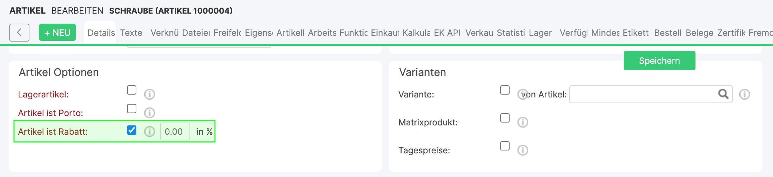Click the von Artikel search field
773x177 pixels.
(x=642, y=94)
